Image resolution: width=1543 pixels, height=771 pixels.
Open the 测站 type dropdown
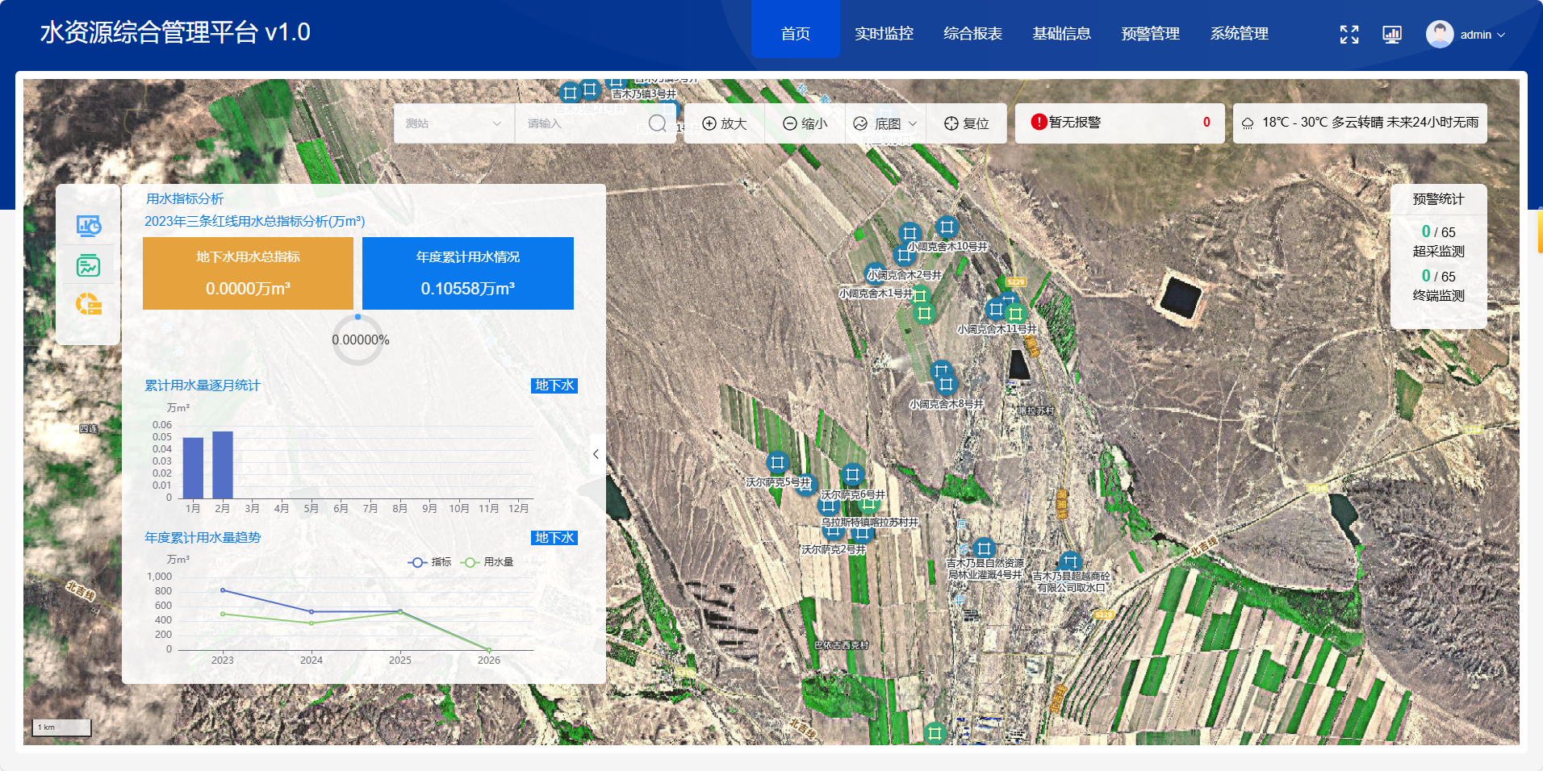[454, 123]
